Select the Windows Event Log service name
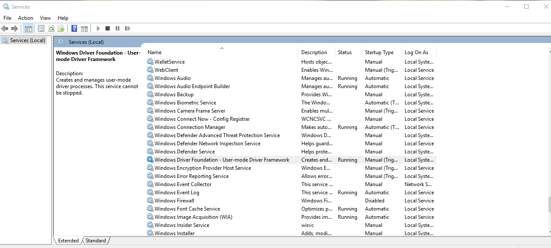Viewport: 551px width, 248px height. click(177, 193)
